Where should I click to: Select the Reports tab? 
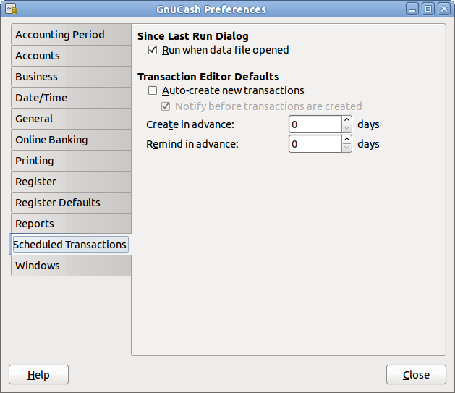35,224
